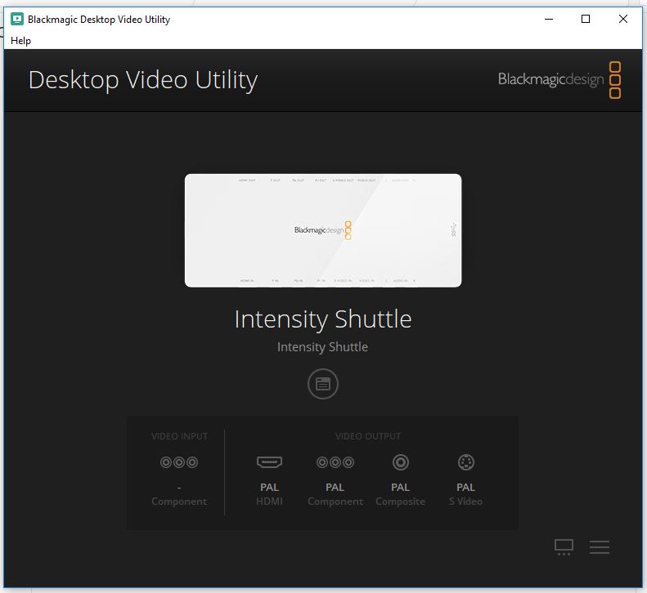647x593 pixels.
Task: Click the Composite label under PAL
Action: [400, 502]
